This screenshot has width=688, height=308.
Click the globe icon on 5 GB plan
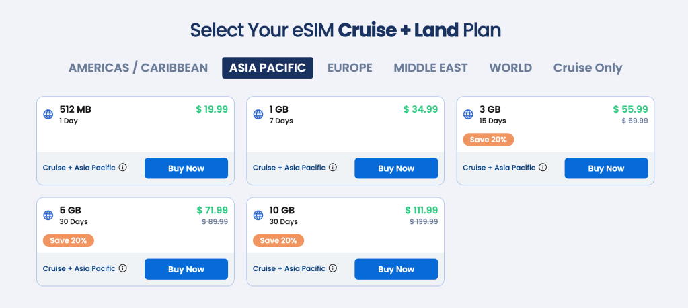(x=48, y=215)
